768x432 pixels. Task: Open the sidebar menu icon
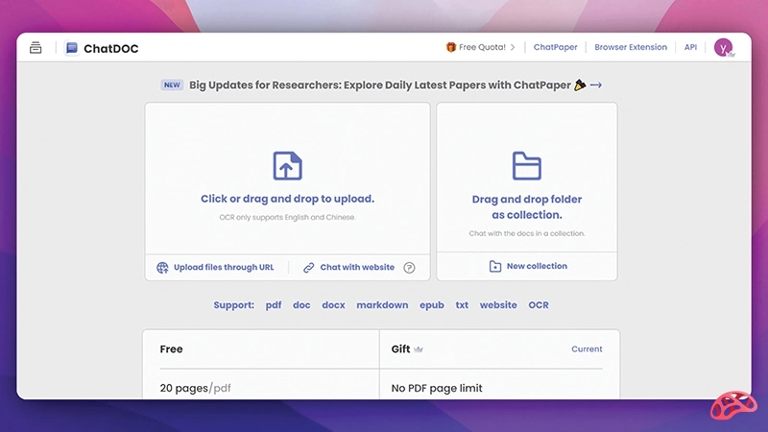(36, 47)
